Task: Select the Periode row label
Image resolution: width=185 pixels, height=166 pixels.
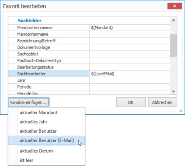Action: (x=24, y=87)
